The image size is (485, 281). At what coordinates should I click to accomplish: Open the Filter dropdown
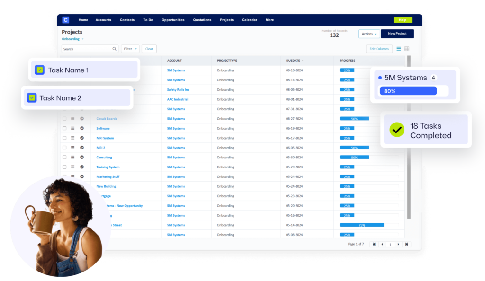coord(130,48)
